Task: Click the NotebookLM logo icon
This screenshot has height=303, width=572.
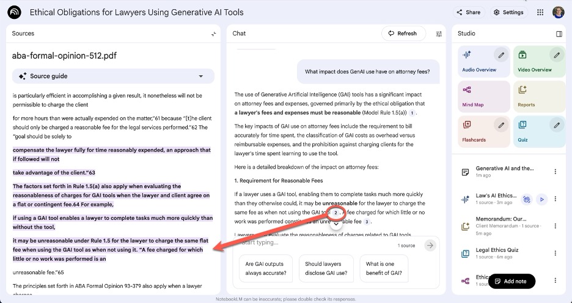Action: pyautogui.click(x=15, y=12)
